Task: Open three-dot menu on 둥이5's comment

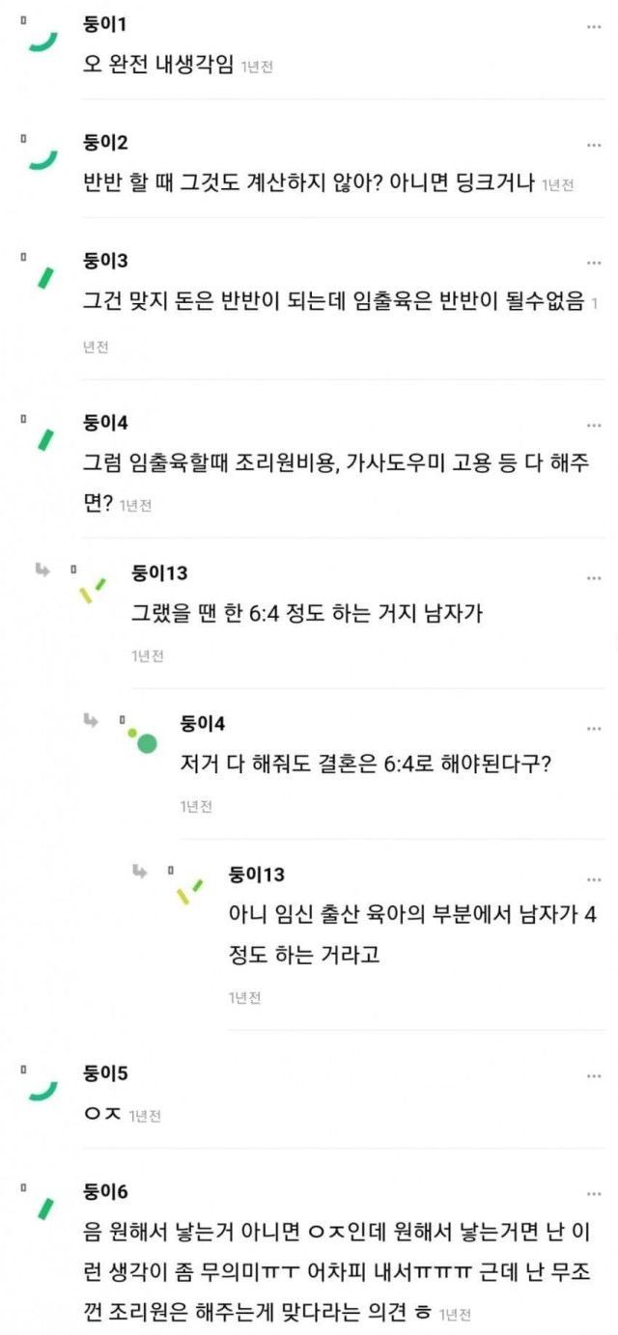Action: [x=594, y=1075]
